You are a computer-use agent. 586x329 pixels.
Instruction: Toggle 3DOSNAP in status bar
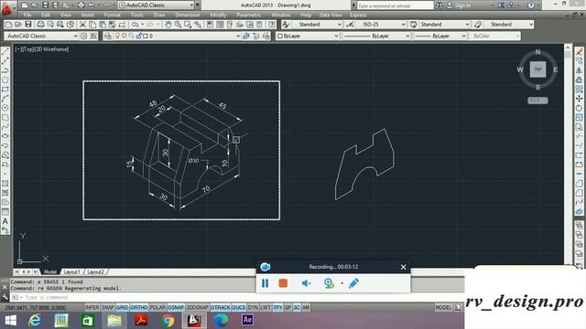[x=198, y=307]
